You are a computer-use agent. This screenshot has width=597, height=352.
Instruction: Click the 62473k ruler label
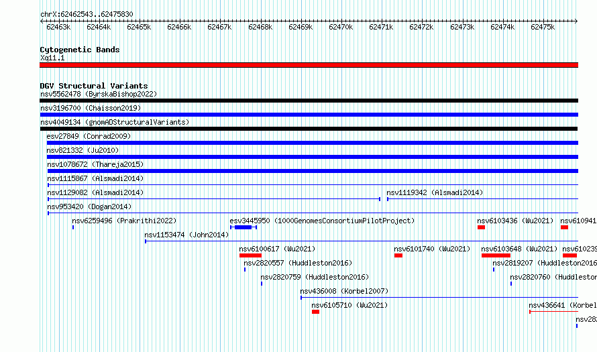coord(462,27)
